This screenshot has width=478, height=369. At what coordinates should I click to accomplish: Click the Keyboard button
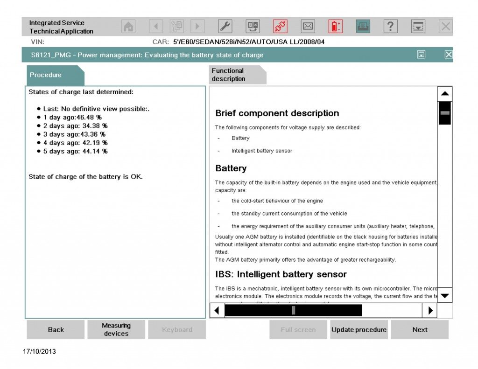tap(177, 329)
